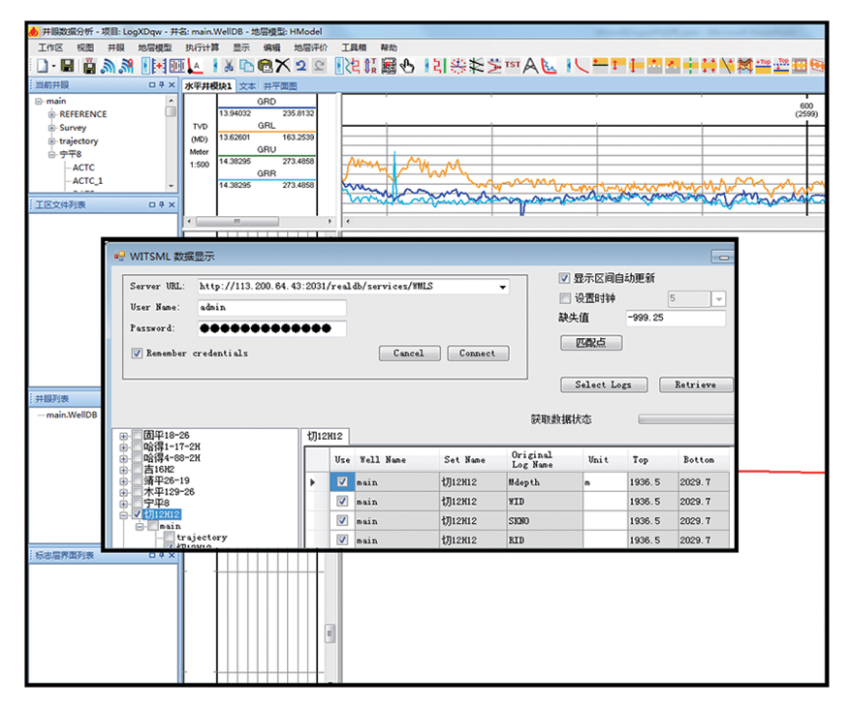This screenshot has height=709, width=851.
Task: Uncheck Use box for WID row
Action: (342, 501)
